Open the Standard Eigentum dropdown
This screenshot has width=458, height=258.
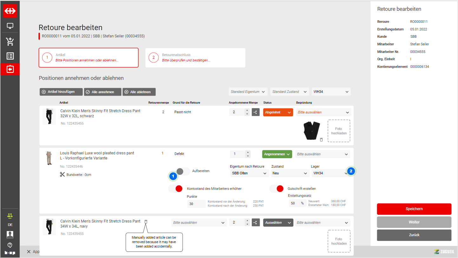coord(248,92)
